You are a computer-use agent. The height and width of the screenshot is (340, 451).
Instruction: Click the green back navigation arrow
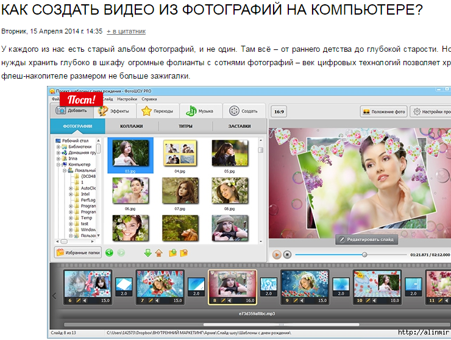(109, 253)
